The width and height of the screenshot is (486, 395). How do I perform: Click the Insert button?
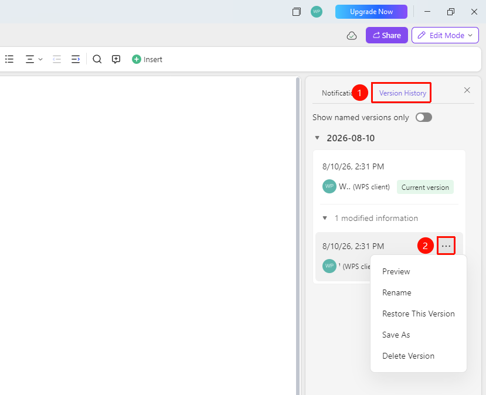click(147, 59)
